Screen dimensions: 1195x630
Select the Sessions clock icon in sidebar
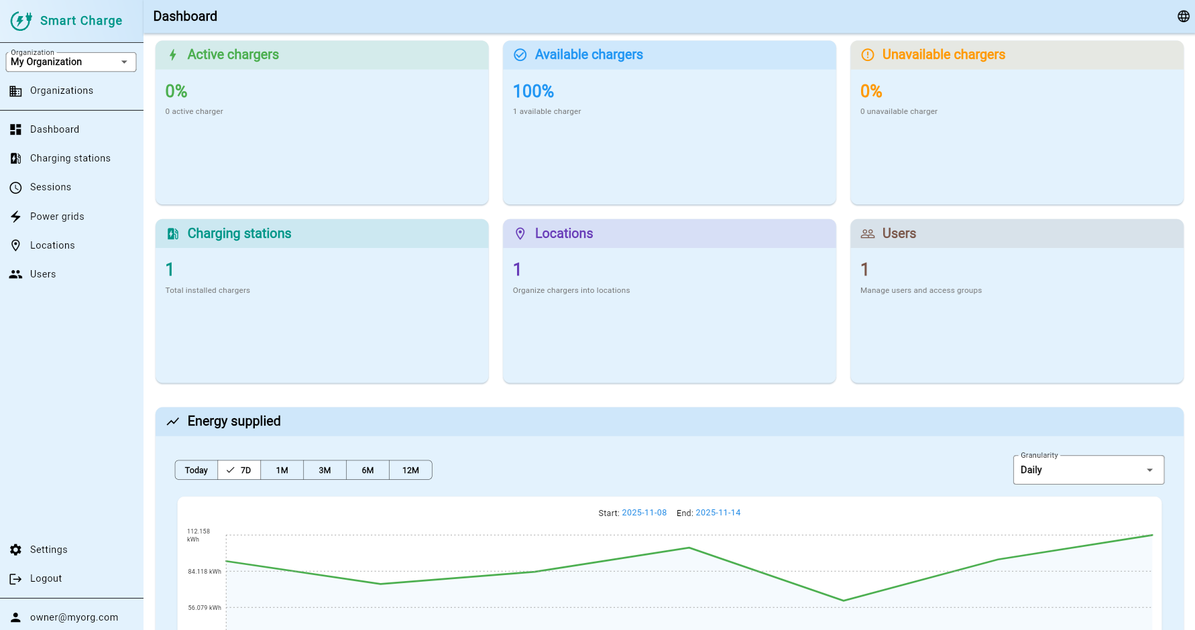tap(16, 187)
